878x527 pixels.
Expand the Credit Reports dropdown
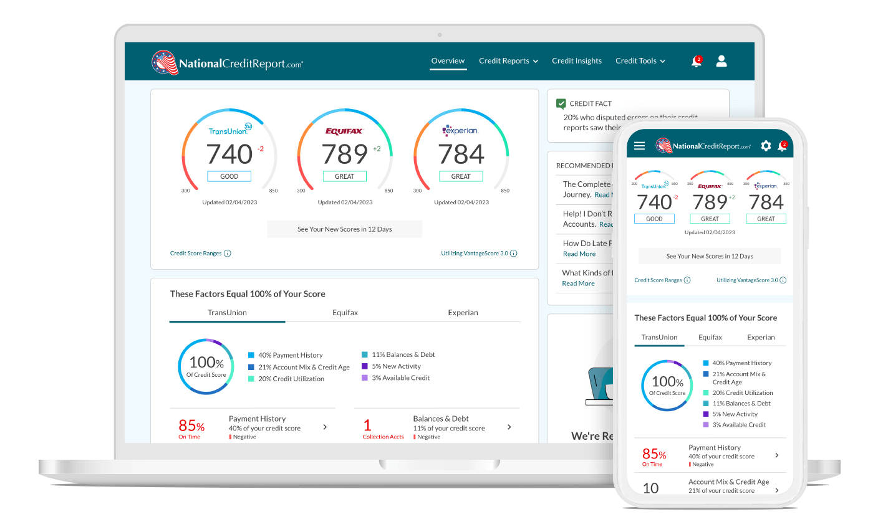point(508,61)
